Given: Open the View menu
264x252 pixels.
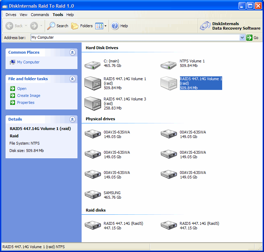Looking at the screenshot, I should point(23,15).
